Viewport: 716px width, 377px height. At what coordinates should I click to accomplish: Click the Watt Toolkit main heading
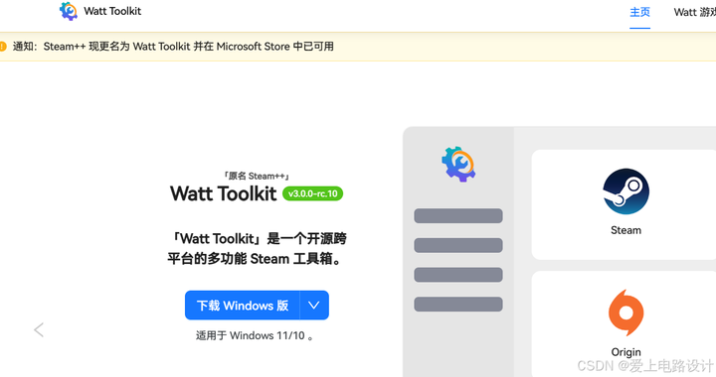(224, 193)
